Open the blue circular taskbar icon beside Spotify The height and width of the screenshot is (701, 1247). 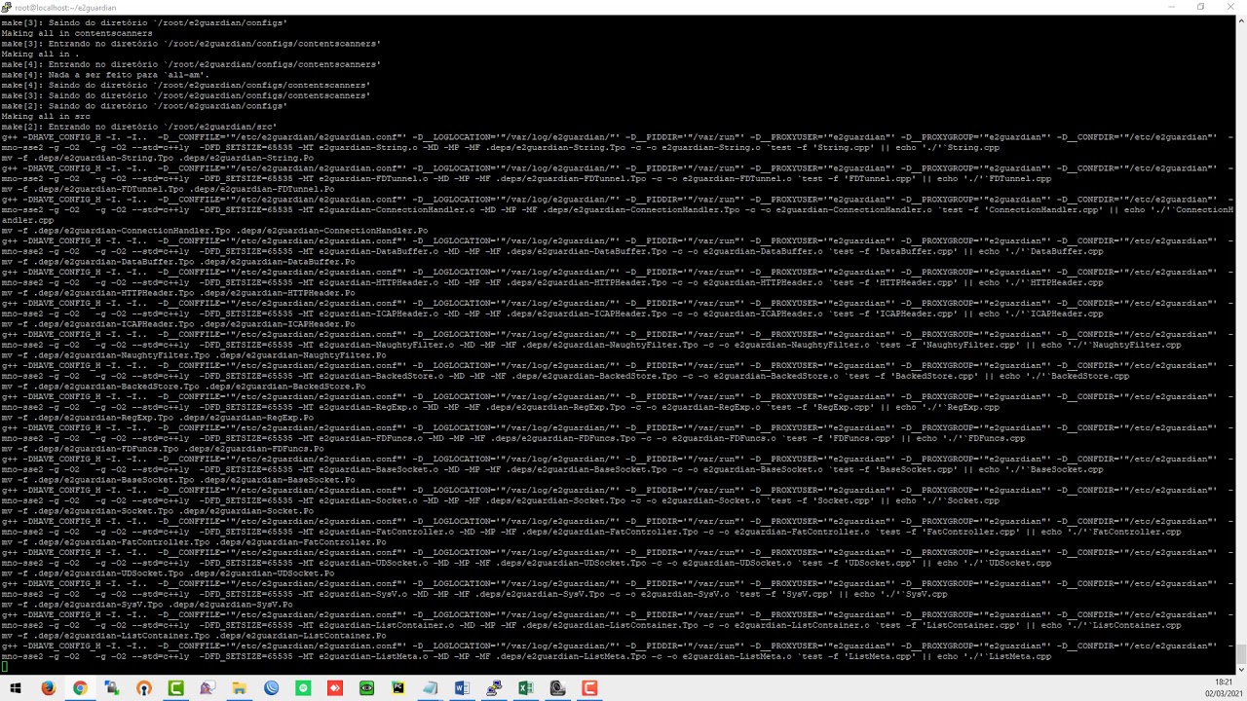[271, 688]
